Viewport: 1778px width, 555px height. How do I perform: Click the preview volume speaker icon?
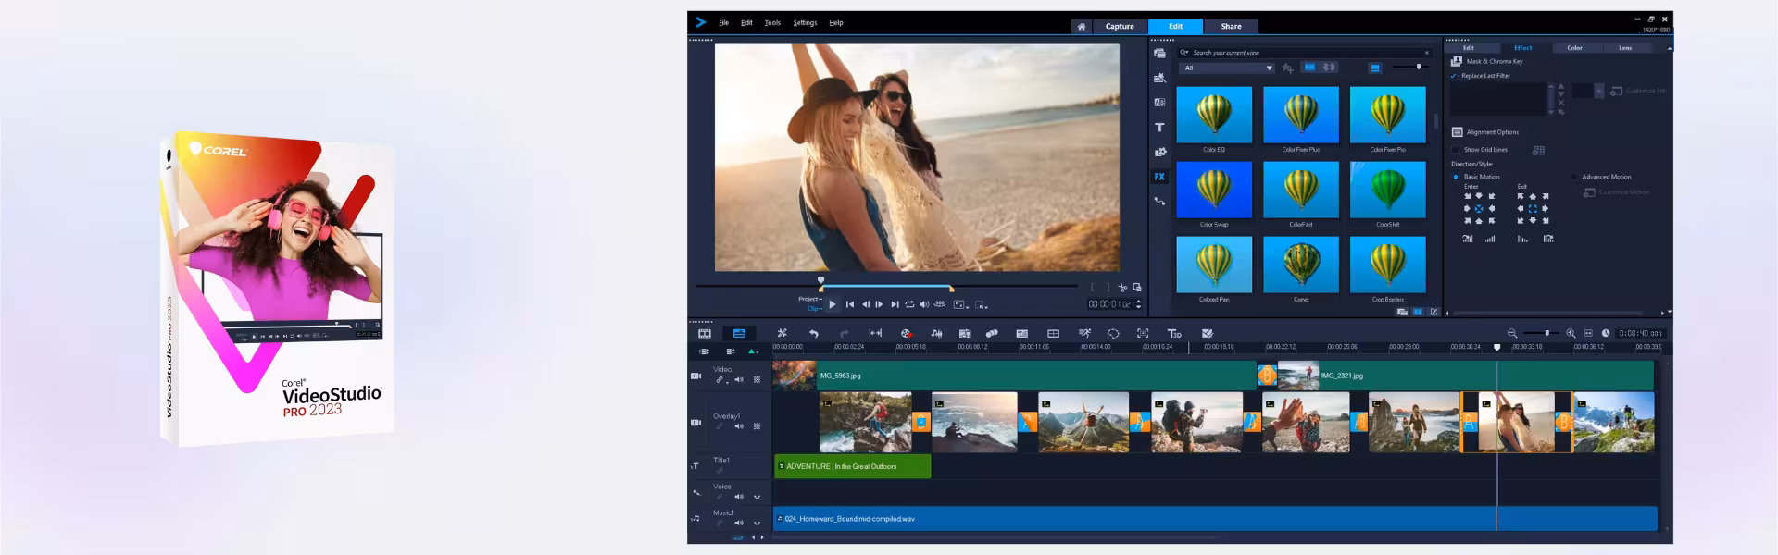[x=924, y=304]
